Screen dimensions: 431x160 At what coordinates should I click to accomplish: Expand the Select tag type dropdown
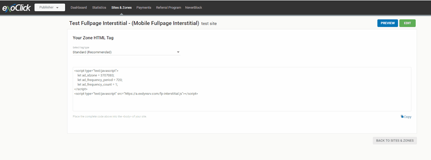tap(126, 52)
